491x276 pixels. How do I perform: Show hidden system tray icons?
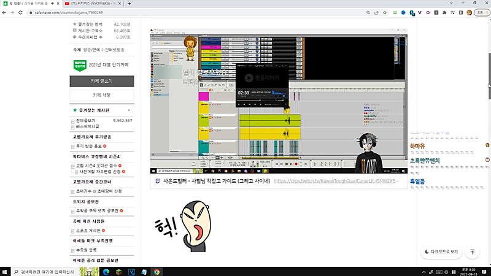click(x=423, y=272)
